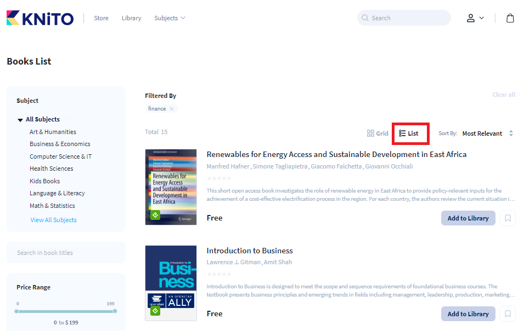524x331 pixels.
Task: Click the price range maximum slider handle
Action: coord(115,311)
